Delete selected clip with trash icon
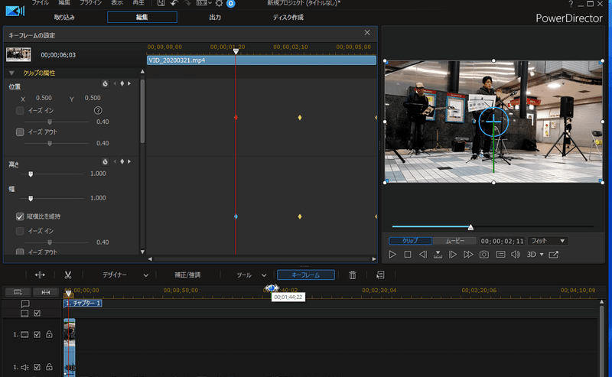This screenshot has height=377, width=612. click(x=353, y=275)
